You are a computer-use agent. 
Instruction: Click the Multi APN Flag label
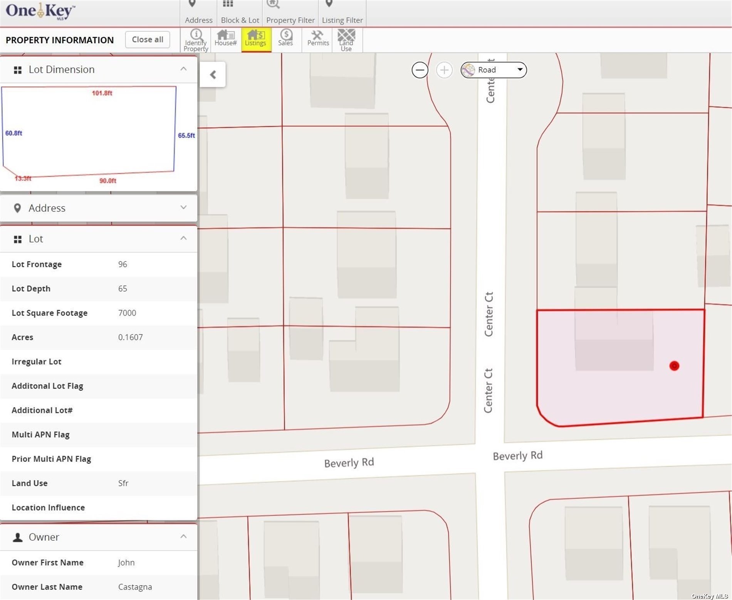click(x=40, y=435)
